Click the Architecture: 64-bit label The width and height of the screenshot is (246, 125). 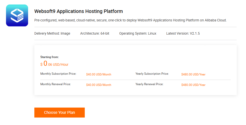coord(95,33)
